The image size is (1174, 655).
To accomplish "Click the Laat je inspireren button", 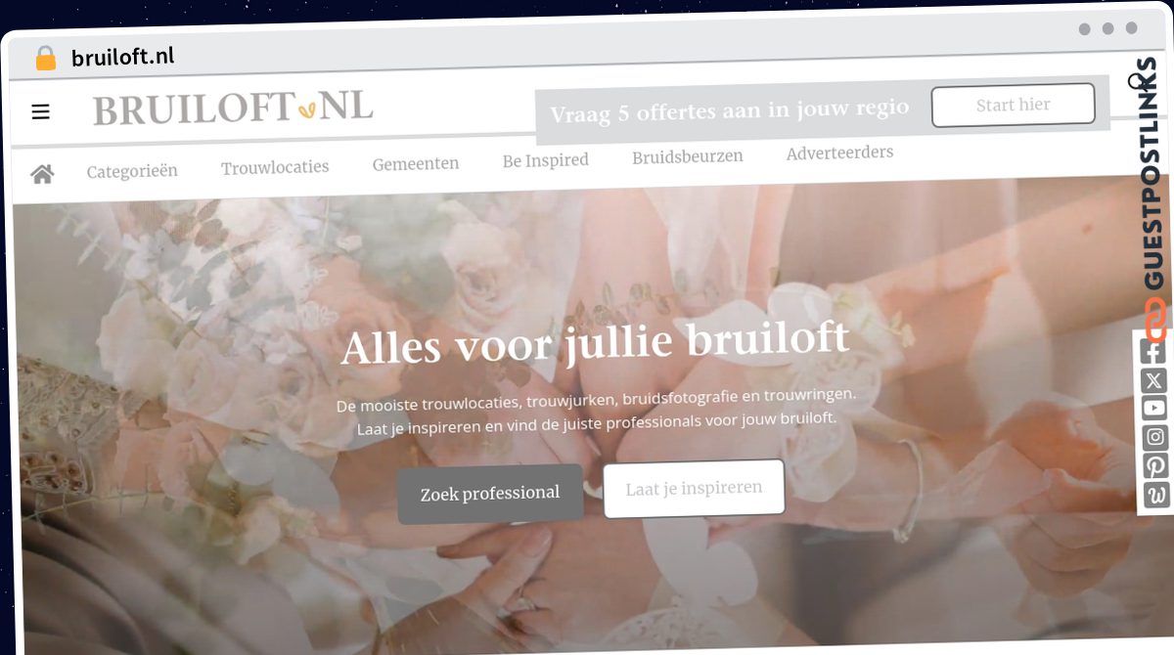I will point(694,488).
